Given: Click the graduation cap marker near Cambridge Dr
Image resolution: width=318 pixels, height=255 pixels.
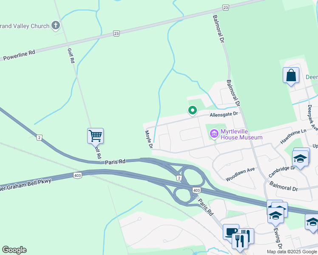Looking at the screenshot, I should [x=301, y=159].
